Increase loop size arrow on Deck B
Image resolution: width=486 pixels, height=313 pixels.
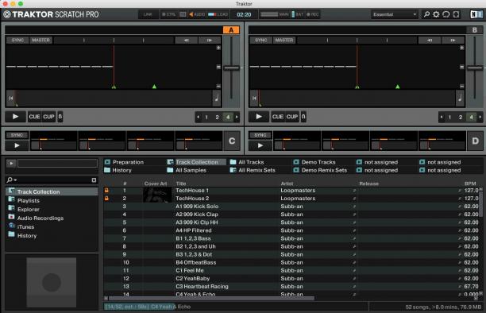pos(480,117)
